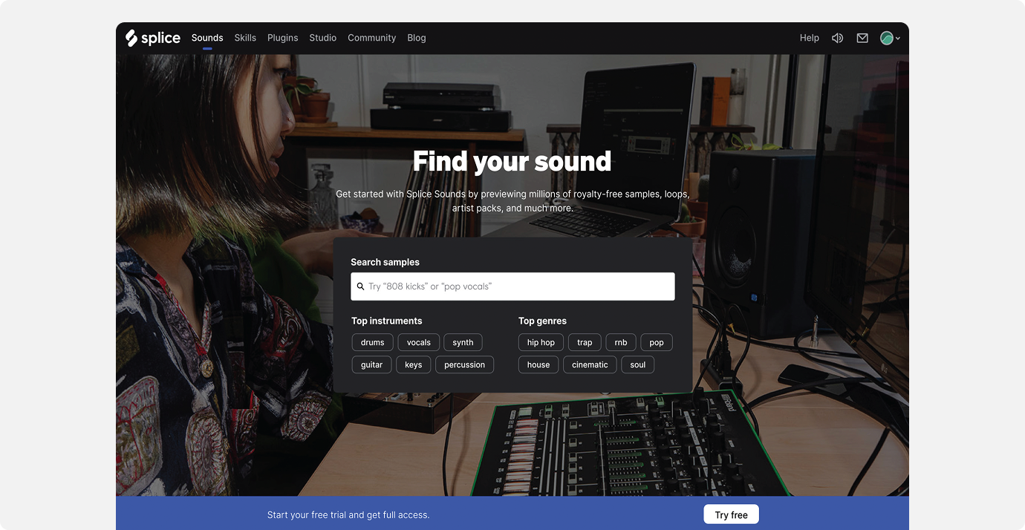1025x530 pixels.
Task: Open the Community page
Action: click(371, 37)
